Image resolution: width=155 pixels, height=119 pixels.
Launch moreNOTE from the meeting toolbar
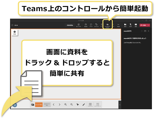pos(107,25)
